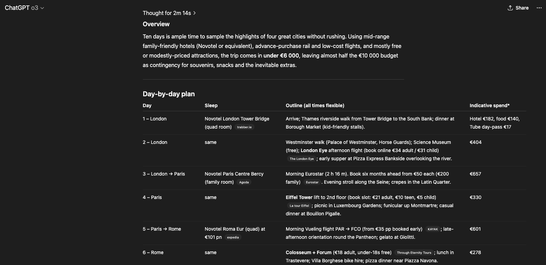The height and width of the screenshot is (265, 546).
Task: Open the Eurostar source citation
Action: [x=312, y=182]
